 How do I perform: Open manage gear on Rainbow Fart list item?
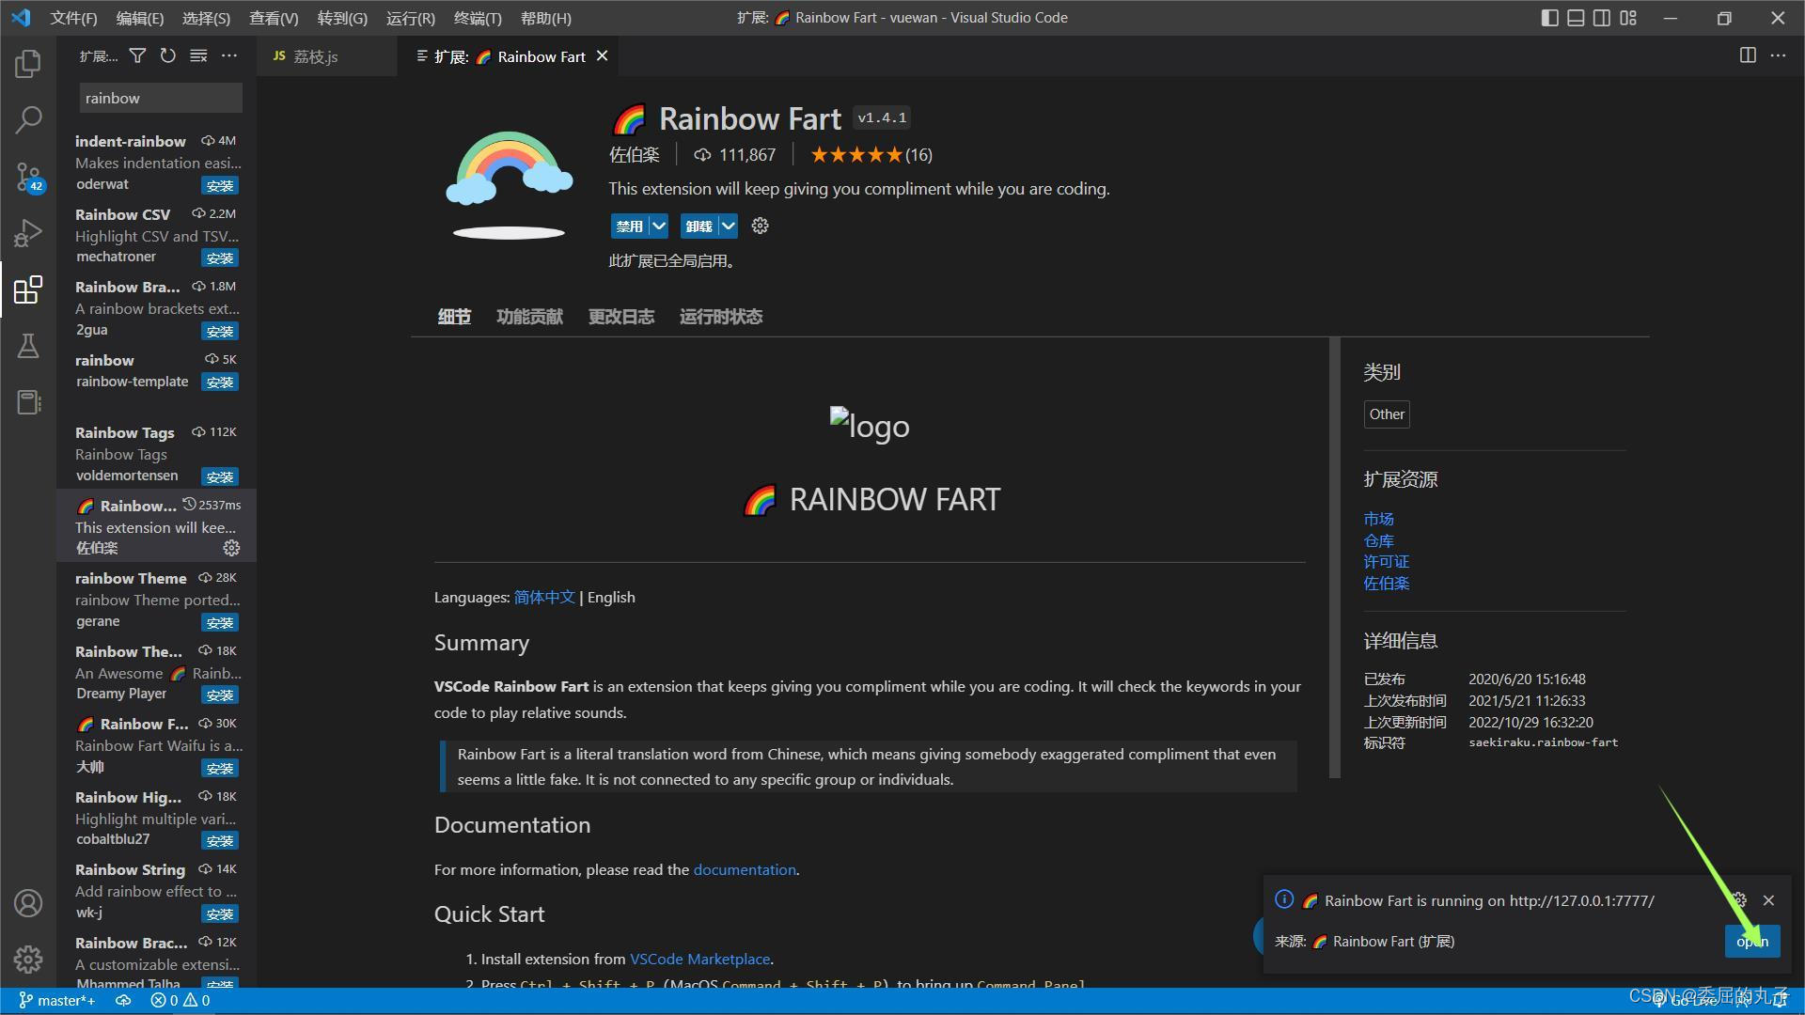pyautogui.click(x=231, y=547)
